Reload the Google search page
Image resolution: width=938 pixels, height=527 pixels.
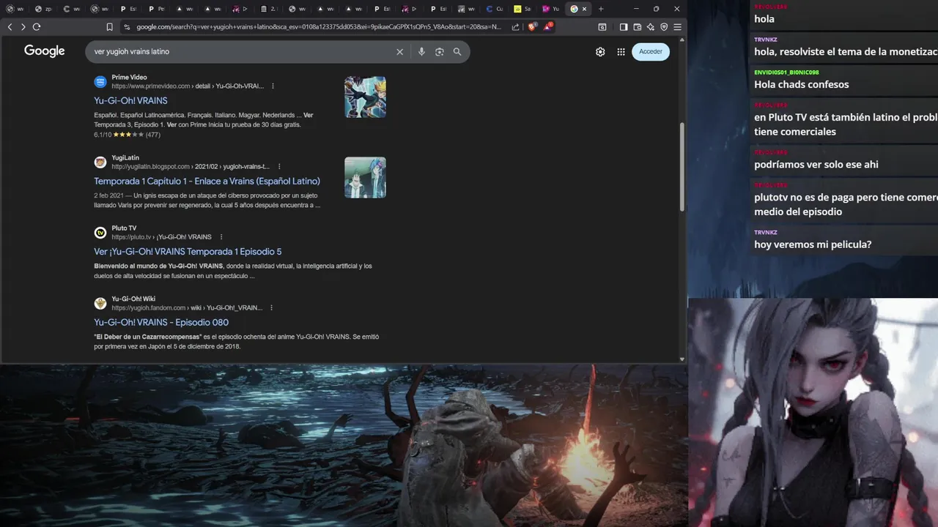tap(36, 27)
